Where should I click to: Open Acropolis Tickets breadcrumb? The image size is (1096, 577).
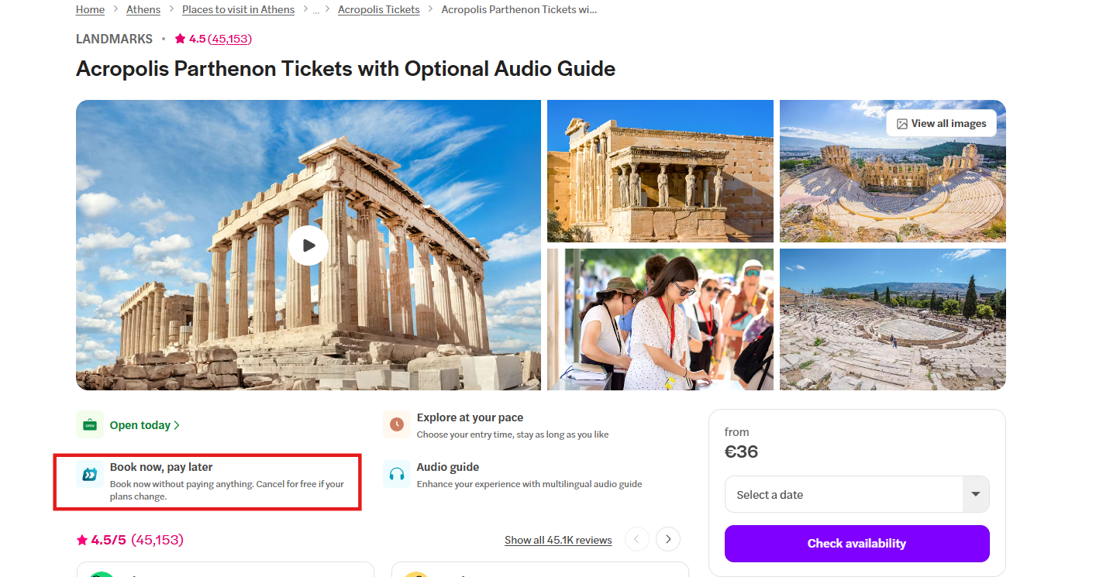[x=378, y=10]
